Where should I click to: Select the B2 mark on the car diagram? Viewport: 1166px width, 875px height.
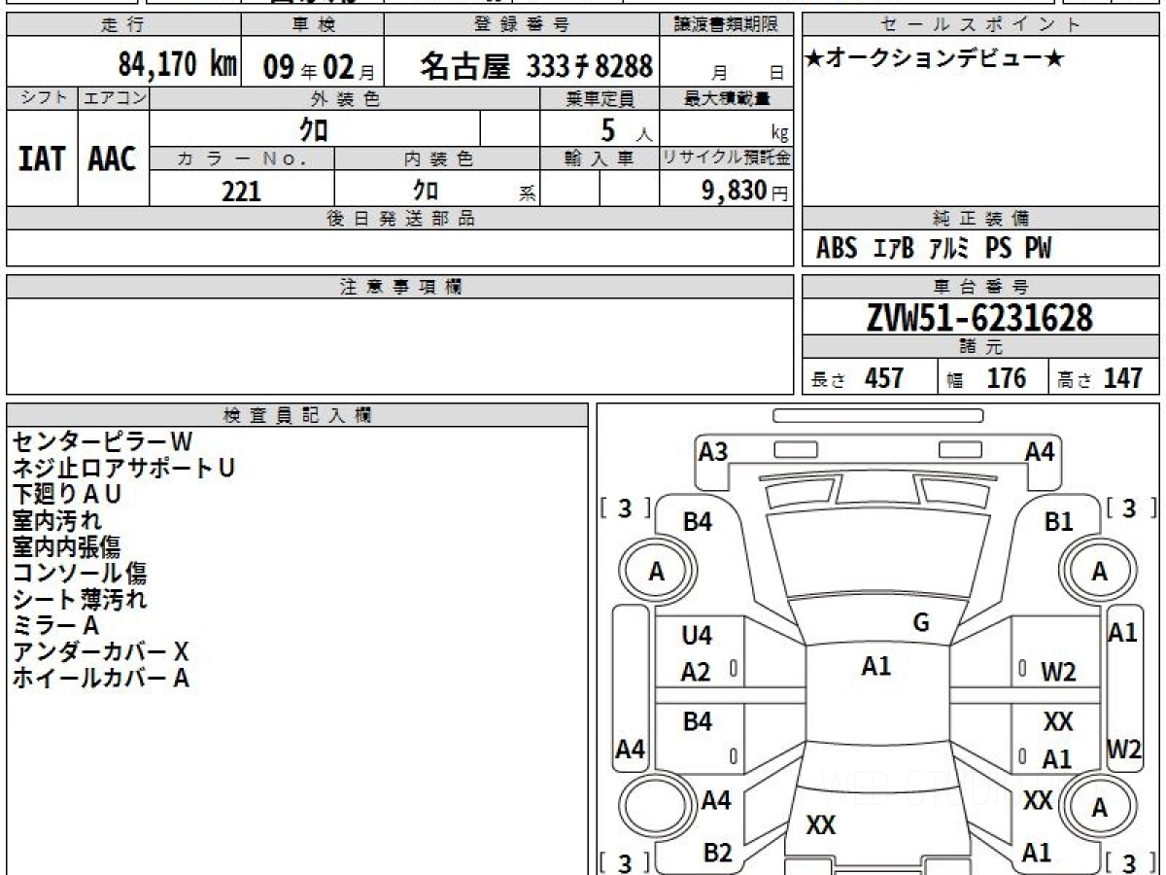(717, 853)
